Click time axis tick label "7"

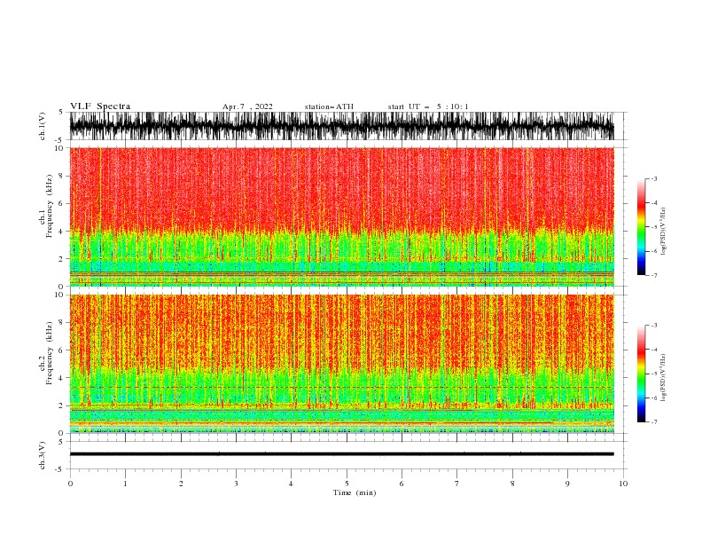coord(457,484)
